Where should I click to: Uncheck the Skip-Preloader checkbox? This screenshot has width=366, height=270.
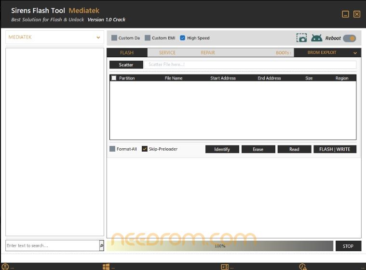click(x=145, y=149)
